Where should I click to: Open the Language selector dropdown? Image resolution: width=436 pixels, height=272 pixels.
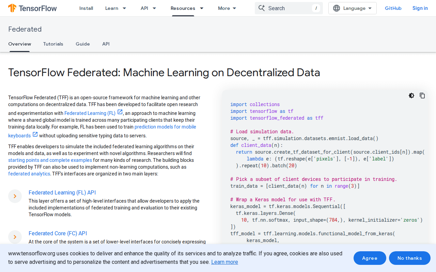353,8
